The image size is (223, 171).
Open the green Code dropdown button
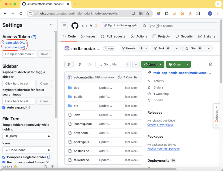point(153,64)
